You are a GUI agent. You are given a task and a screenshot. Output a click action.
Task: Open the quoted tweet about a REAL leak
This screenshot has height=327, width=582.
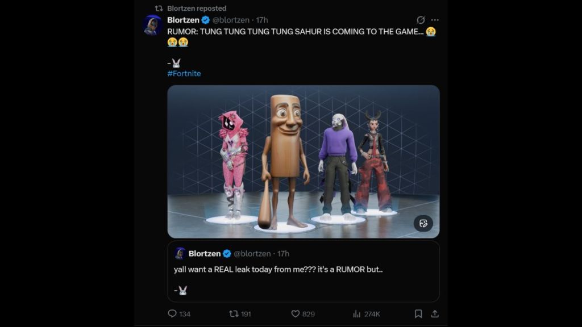click(x=303, y=278)
